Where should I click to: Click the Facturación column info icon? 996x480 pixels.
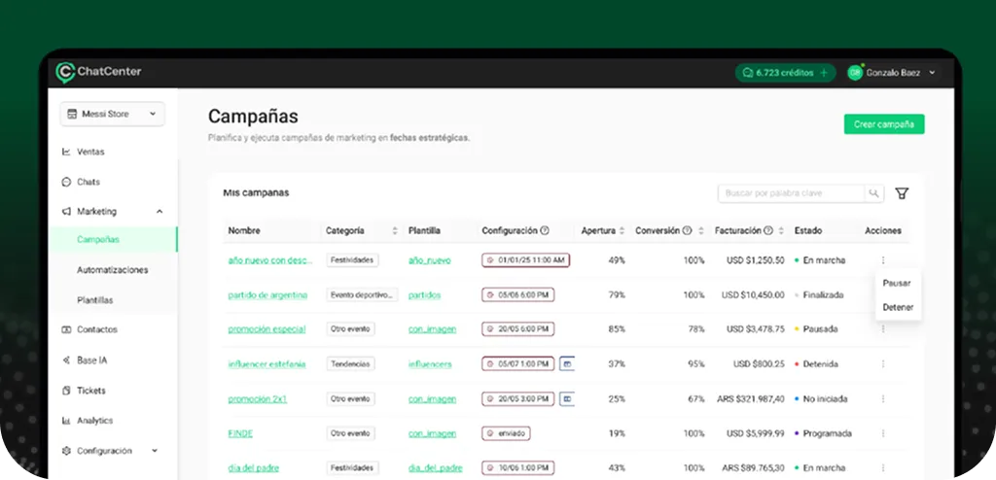pos(768,231)
